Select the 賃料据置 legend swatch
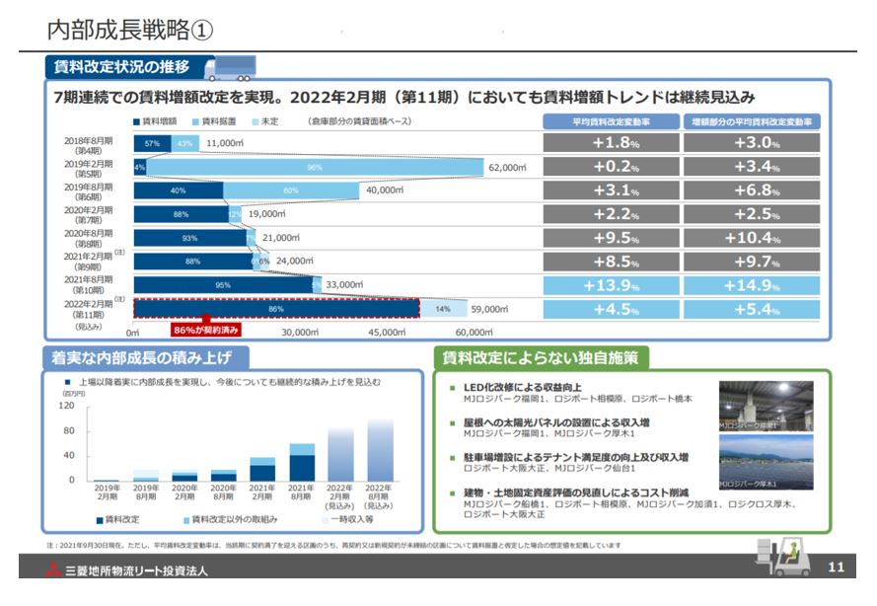Viewport: 877px width, 606px height. [x=195, y=120]
